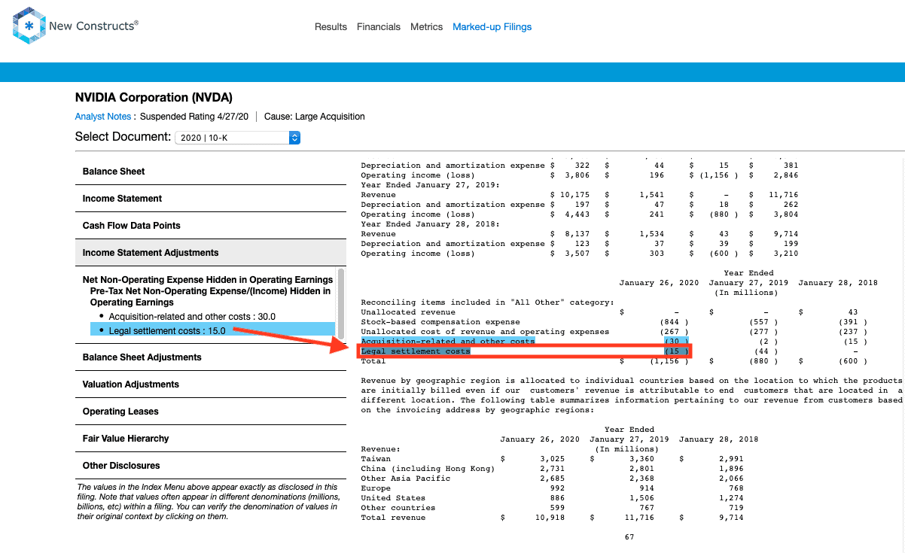905x553 pixels.
Task: Click the page number 67
Action: point(629,537)
